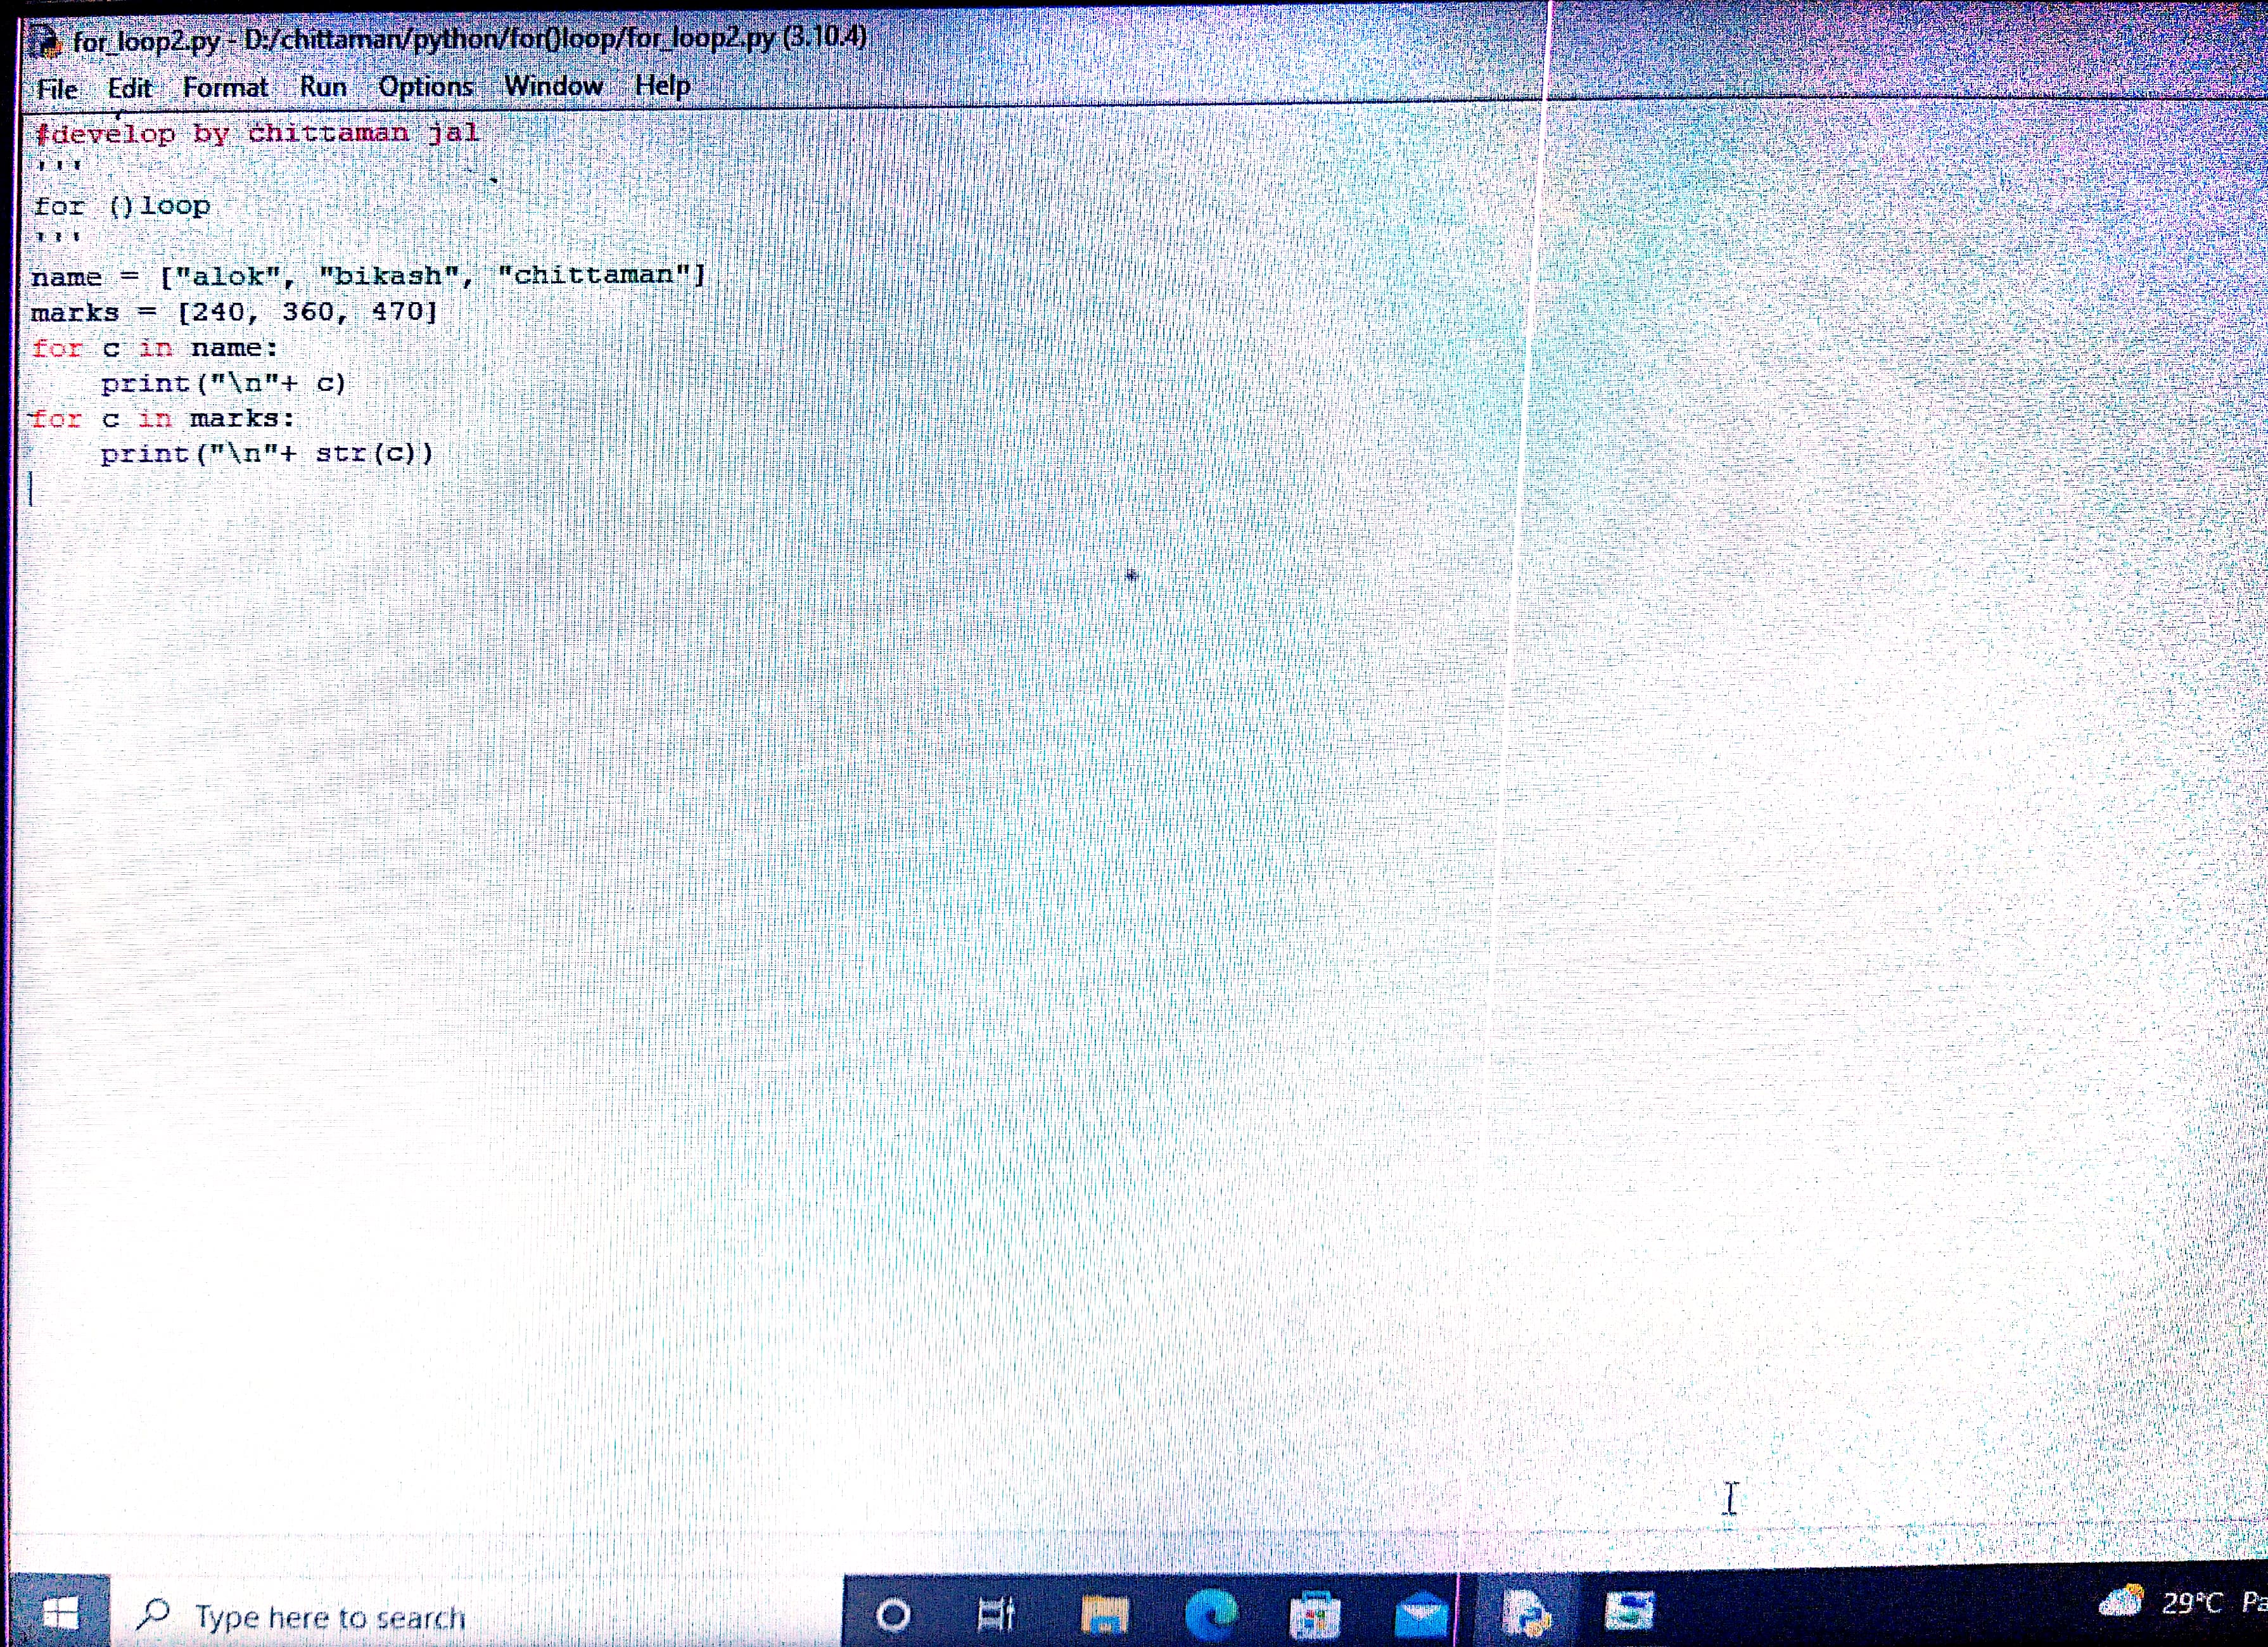
Task: Open the Window menu
Action: point(553,86)
